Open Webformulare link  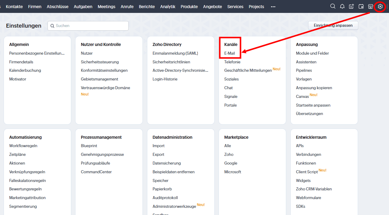pos(309,198)
